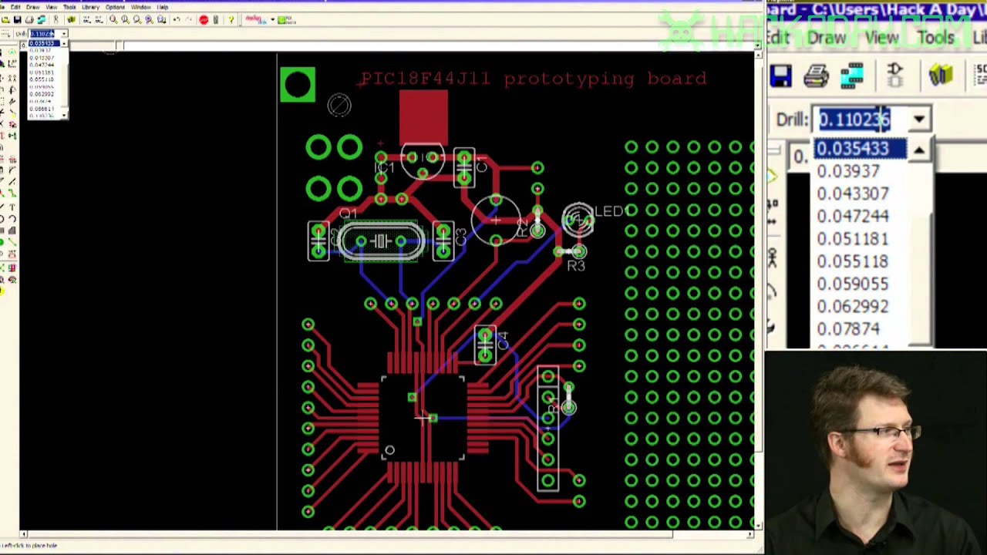Click board/schematic switch icon in magnified view
This screenshot has height=555, width=987.
(x=895, y=75)
